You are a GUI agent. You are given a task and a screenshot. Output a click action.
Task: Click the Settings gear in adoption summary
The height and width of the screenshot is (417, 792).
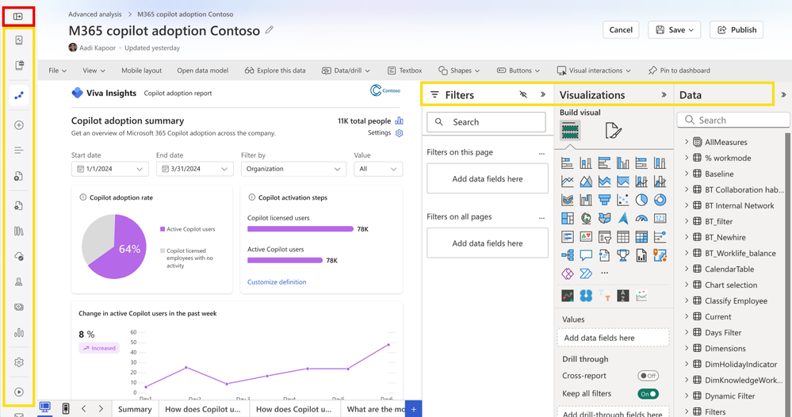(x=399, y=133)
